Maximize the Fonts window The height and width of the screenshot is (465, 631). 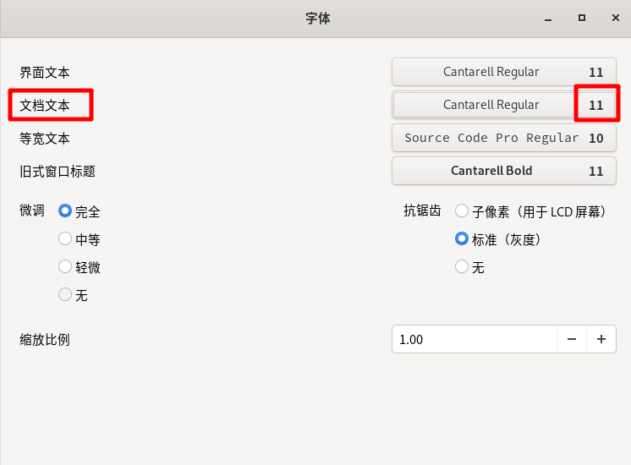[x=582, y=18]
